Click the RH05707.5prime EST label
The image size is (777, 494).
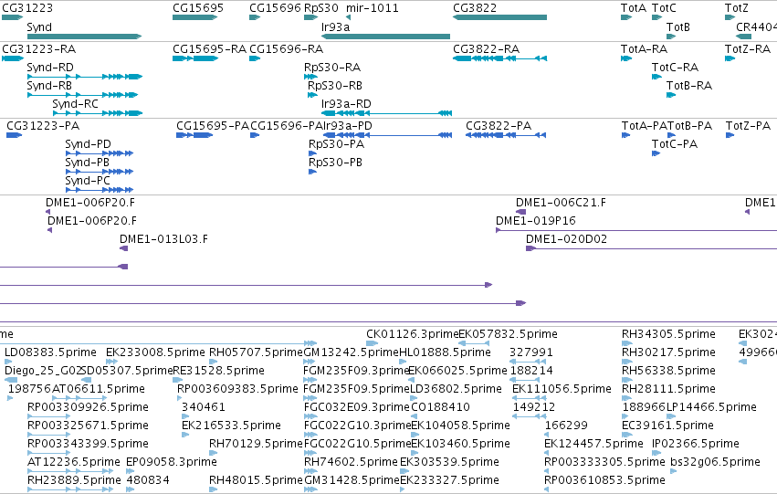tap(256, 352)
